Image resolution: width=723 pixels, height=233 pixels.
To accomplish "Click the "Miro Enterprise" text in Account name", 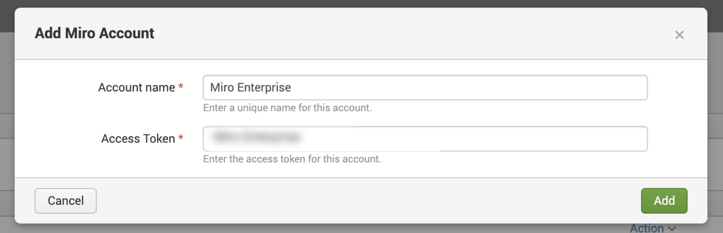I will pyautogui.click(x=251, y=87).
